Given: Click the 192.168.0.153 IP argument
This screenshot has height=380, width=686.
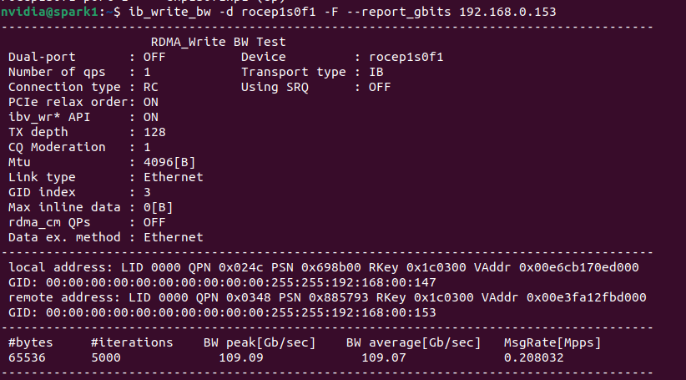Looking at the screenshot, I should [507, 12].
